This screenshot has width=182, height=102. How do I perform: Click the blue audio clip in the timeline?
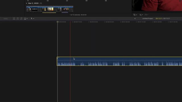tap(119, 61)
